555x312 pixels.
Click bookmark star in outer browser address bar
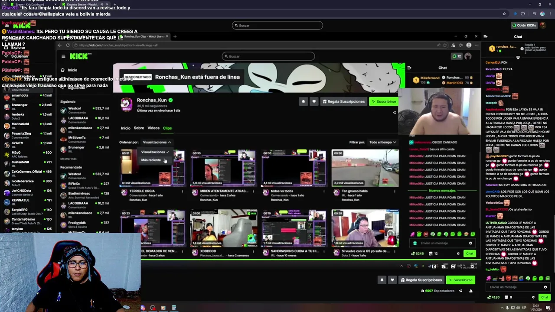[x=504, y=14]
